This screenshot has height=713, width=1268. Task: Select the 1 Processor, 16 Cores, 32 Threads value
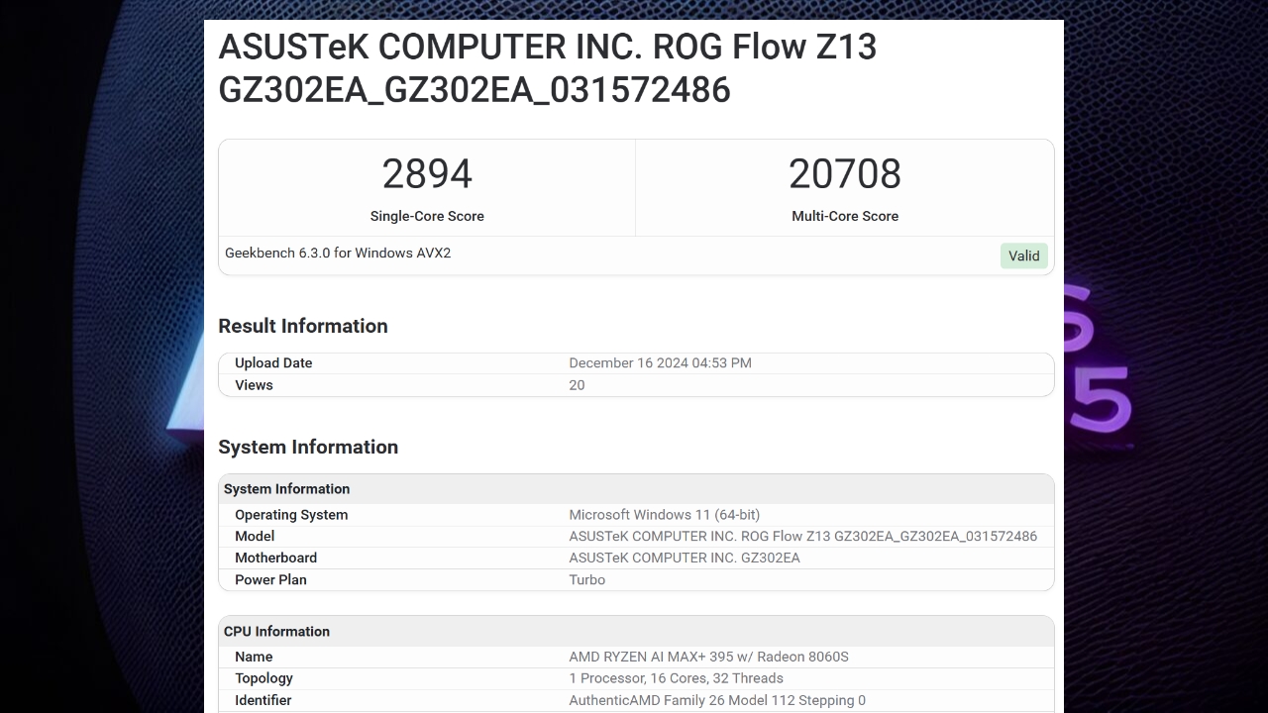(x=676, y=678)
